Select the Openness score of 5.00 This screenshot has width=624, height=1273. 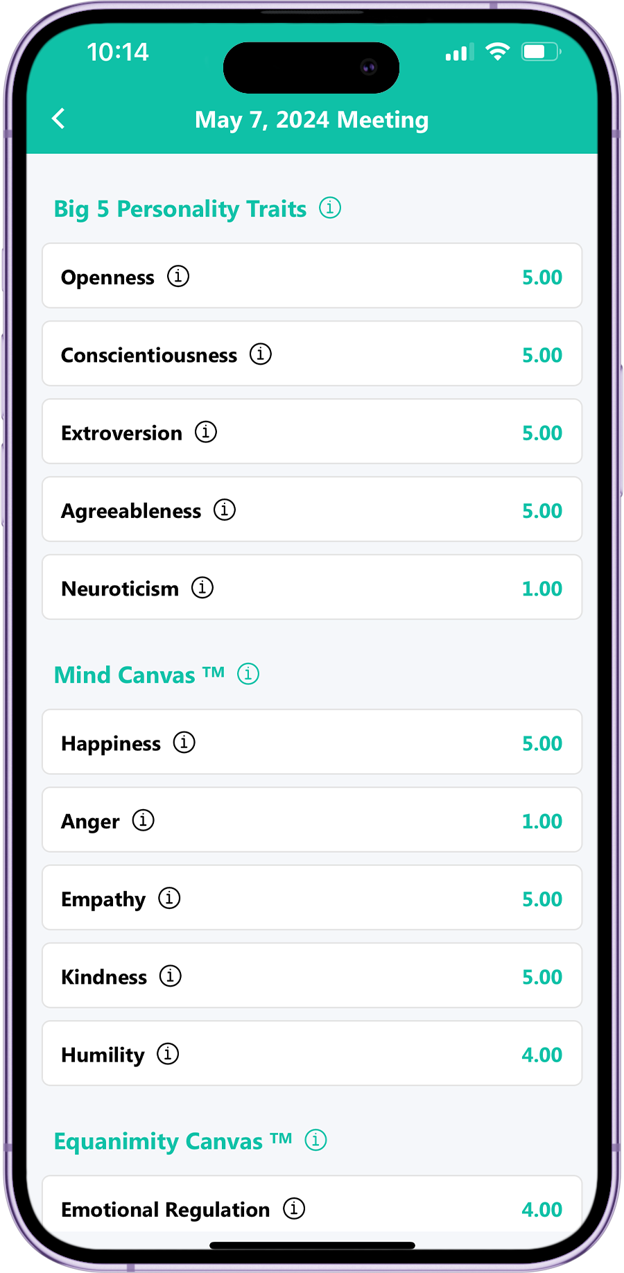click(541, 277)
